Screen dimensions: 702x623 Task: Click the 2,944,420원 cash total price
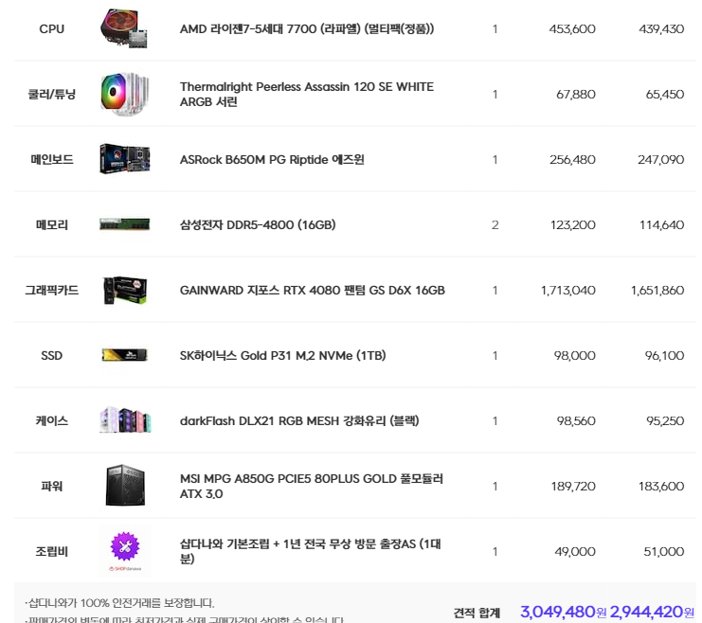pos(652,612)
